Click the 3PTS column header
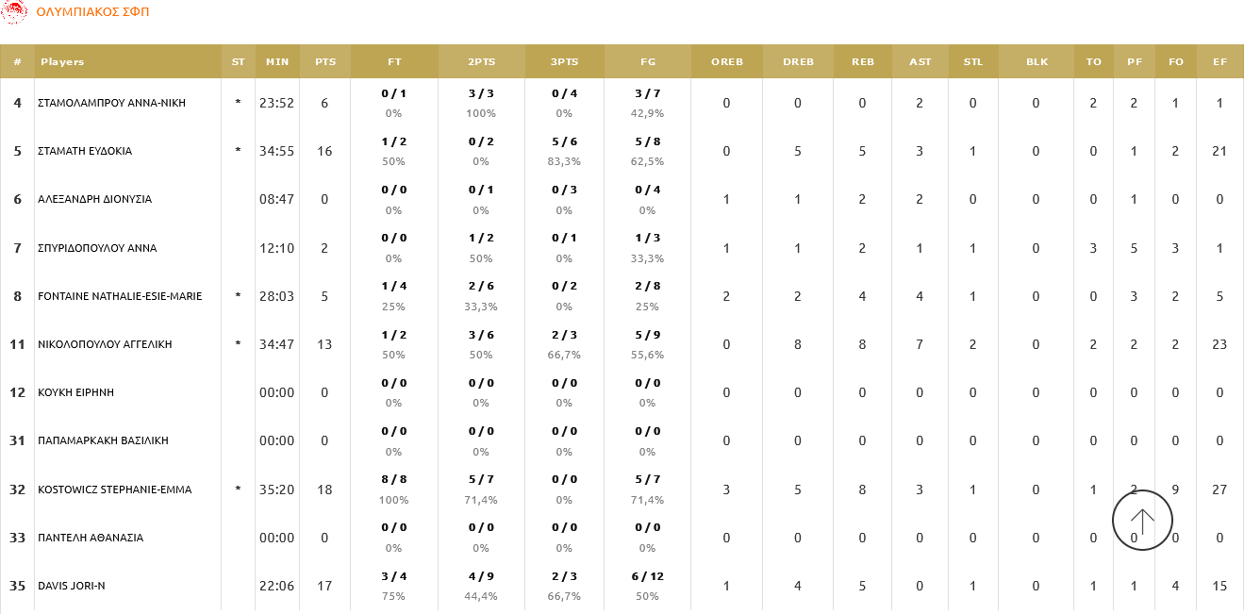 pos(567,61)
